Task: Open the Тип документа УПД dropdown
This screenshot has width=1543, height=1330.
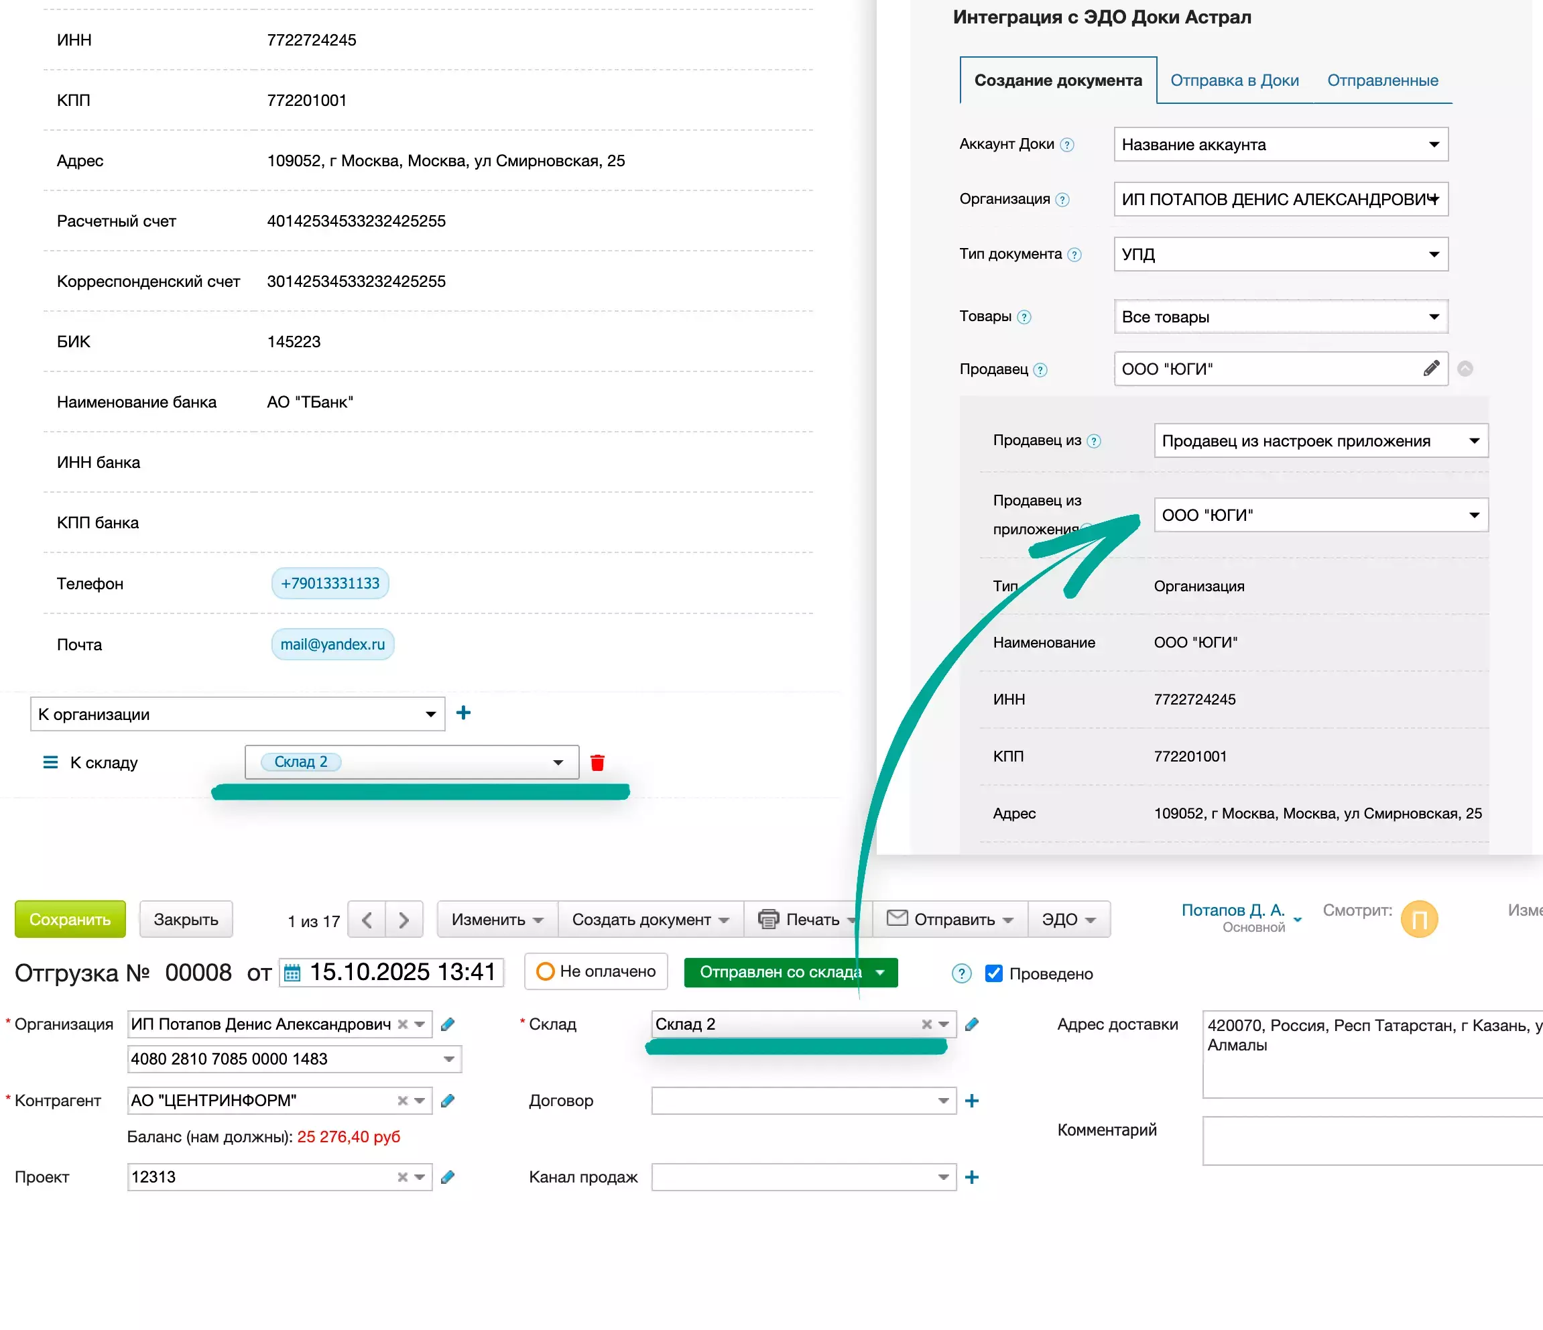Action: pyautogui.click(x=1280, y=254)
